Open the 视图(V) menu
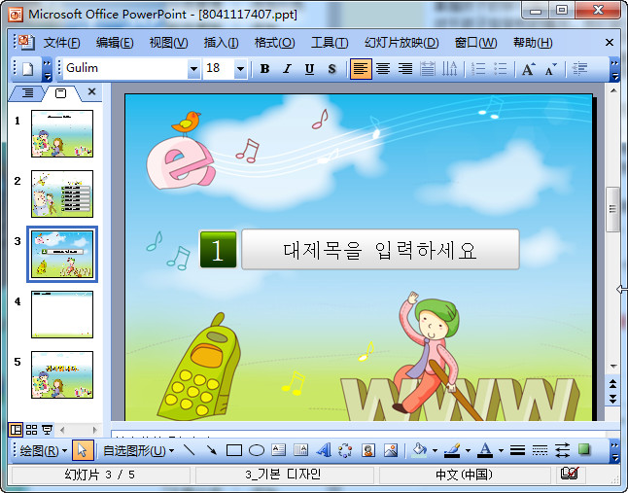This screenshot has height=493, width=628. point(168,43)
